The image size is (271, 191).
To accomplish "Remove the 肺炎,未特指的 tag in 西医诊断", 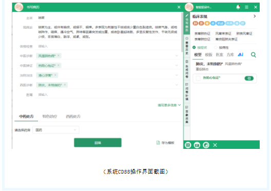I will tap(65, 85).
